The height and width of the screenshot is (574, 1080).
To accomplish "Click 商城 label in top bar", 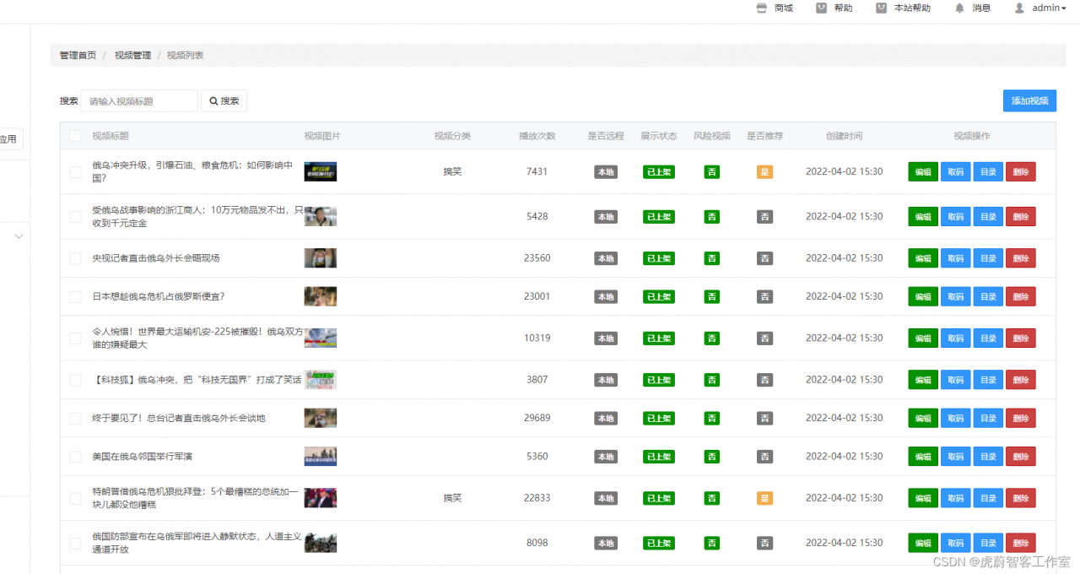I will (x=784, y=8).
